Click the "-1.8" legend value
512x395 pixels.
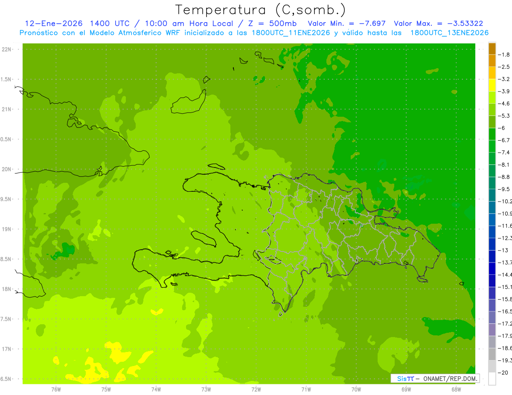pyautogui.click(x=505, y=55)
